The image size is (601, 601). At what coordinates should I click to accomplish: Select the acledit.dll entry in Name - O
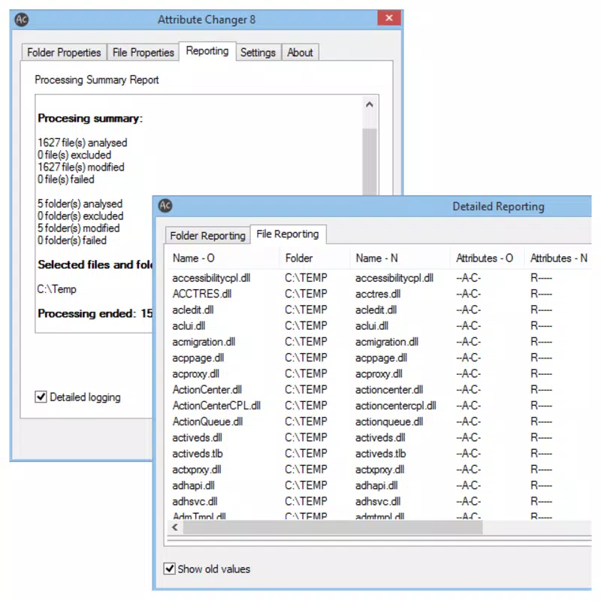(x=193, y=310)
